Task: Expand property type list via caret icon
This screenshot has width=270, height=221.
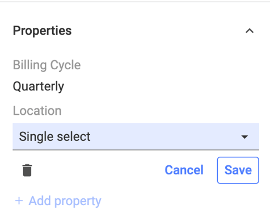Action: coord(244,137)
